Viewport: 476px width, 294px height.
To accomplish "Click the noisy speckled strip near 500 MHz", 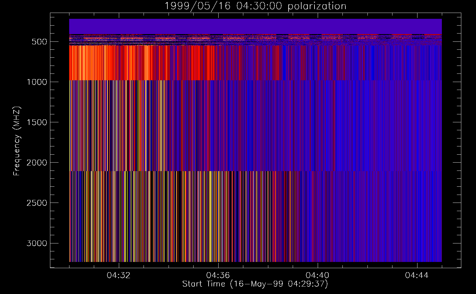I will [x=255, y=40].
